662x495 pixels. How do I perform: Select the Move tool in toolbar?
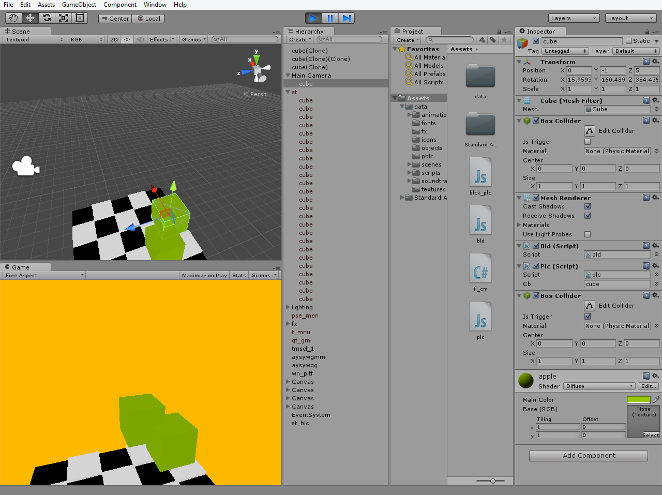click(30, 18)
